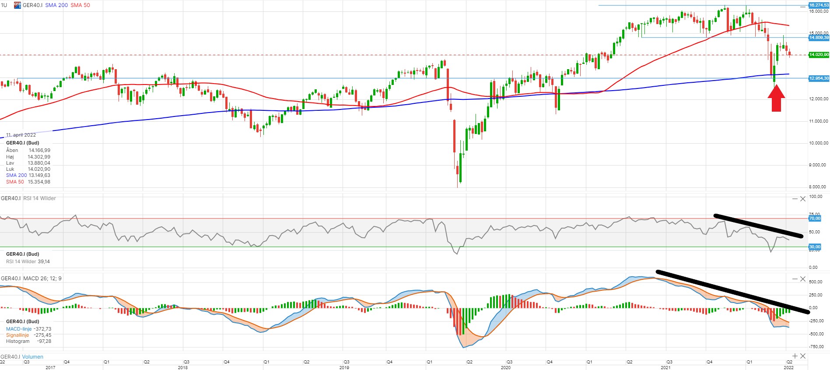This screenshot has height=370, width=830.
Task: Click the SMA 50 indicator label
Action: (x=80, y=5)
